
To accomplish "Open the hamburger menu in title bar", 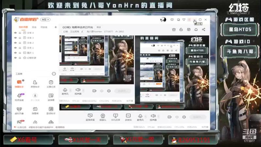I will (189, 20).
